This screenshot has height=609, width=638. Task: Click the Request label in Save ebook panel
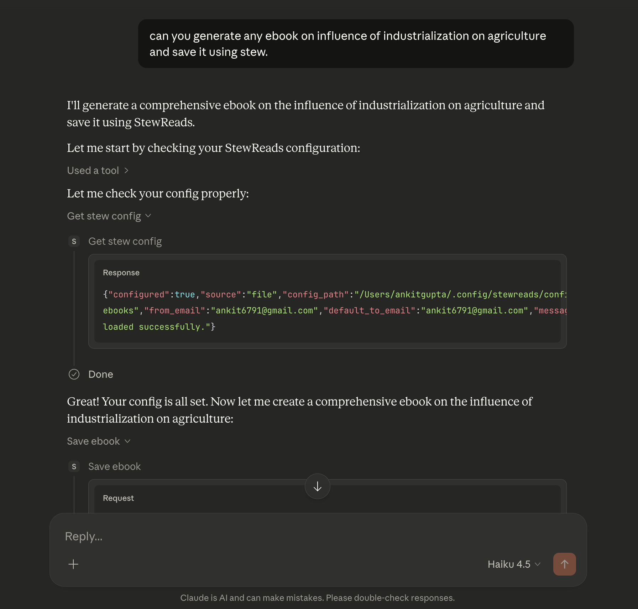point(118,498)
